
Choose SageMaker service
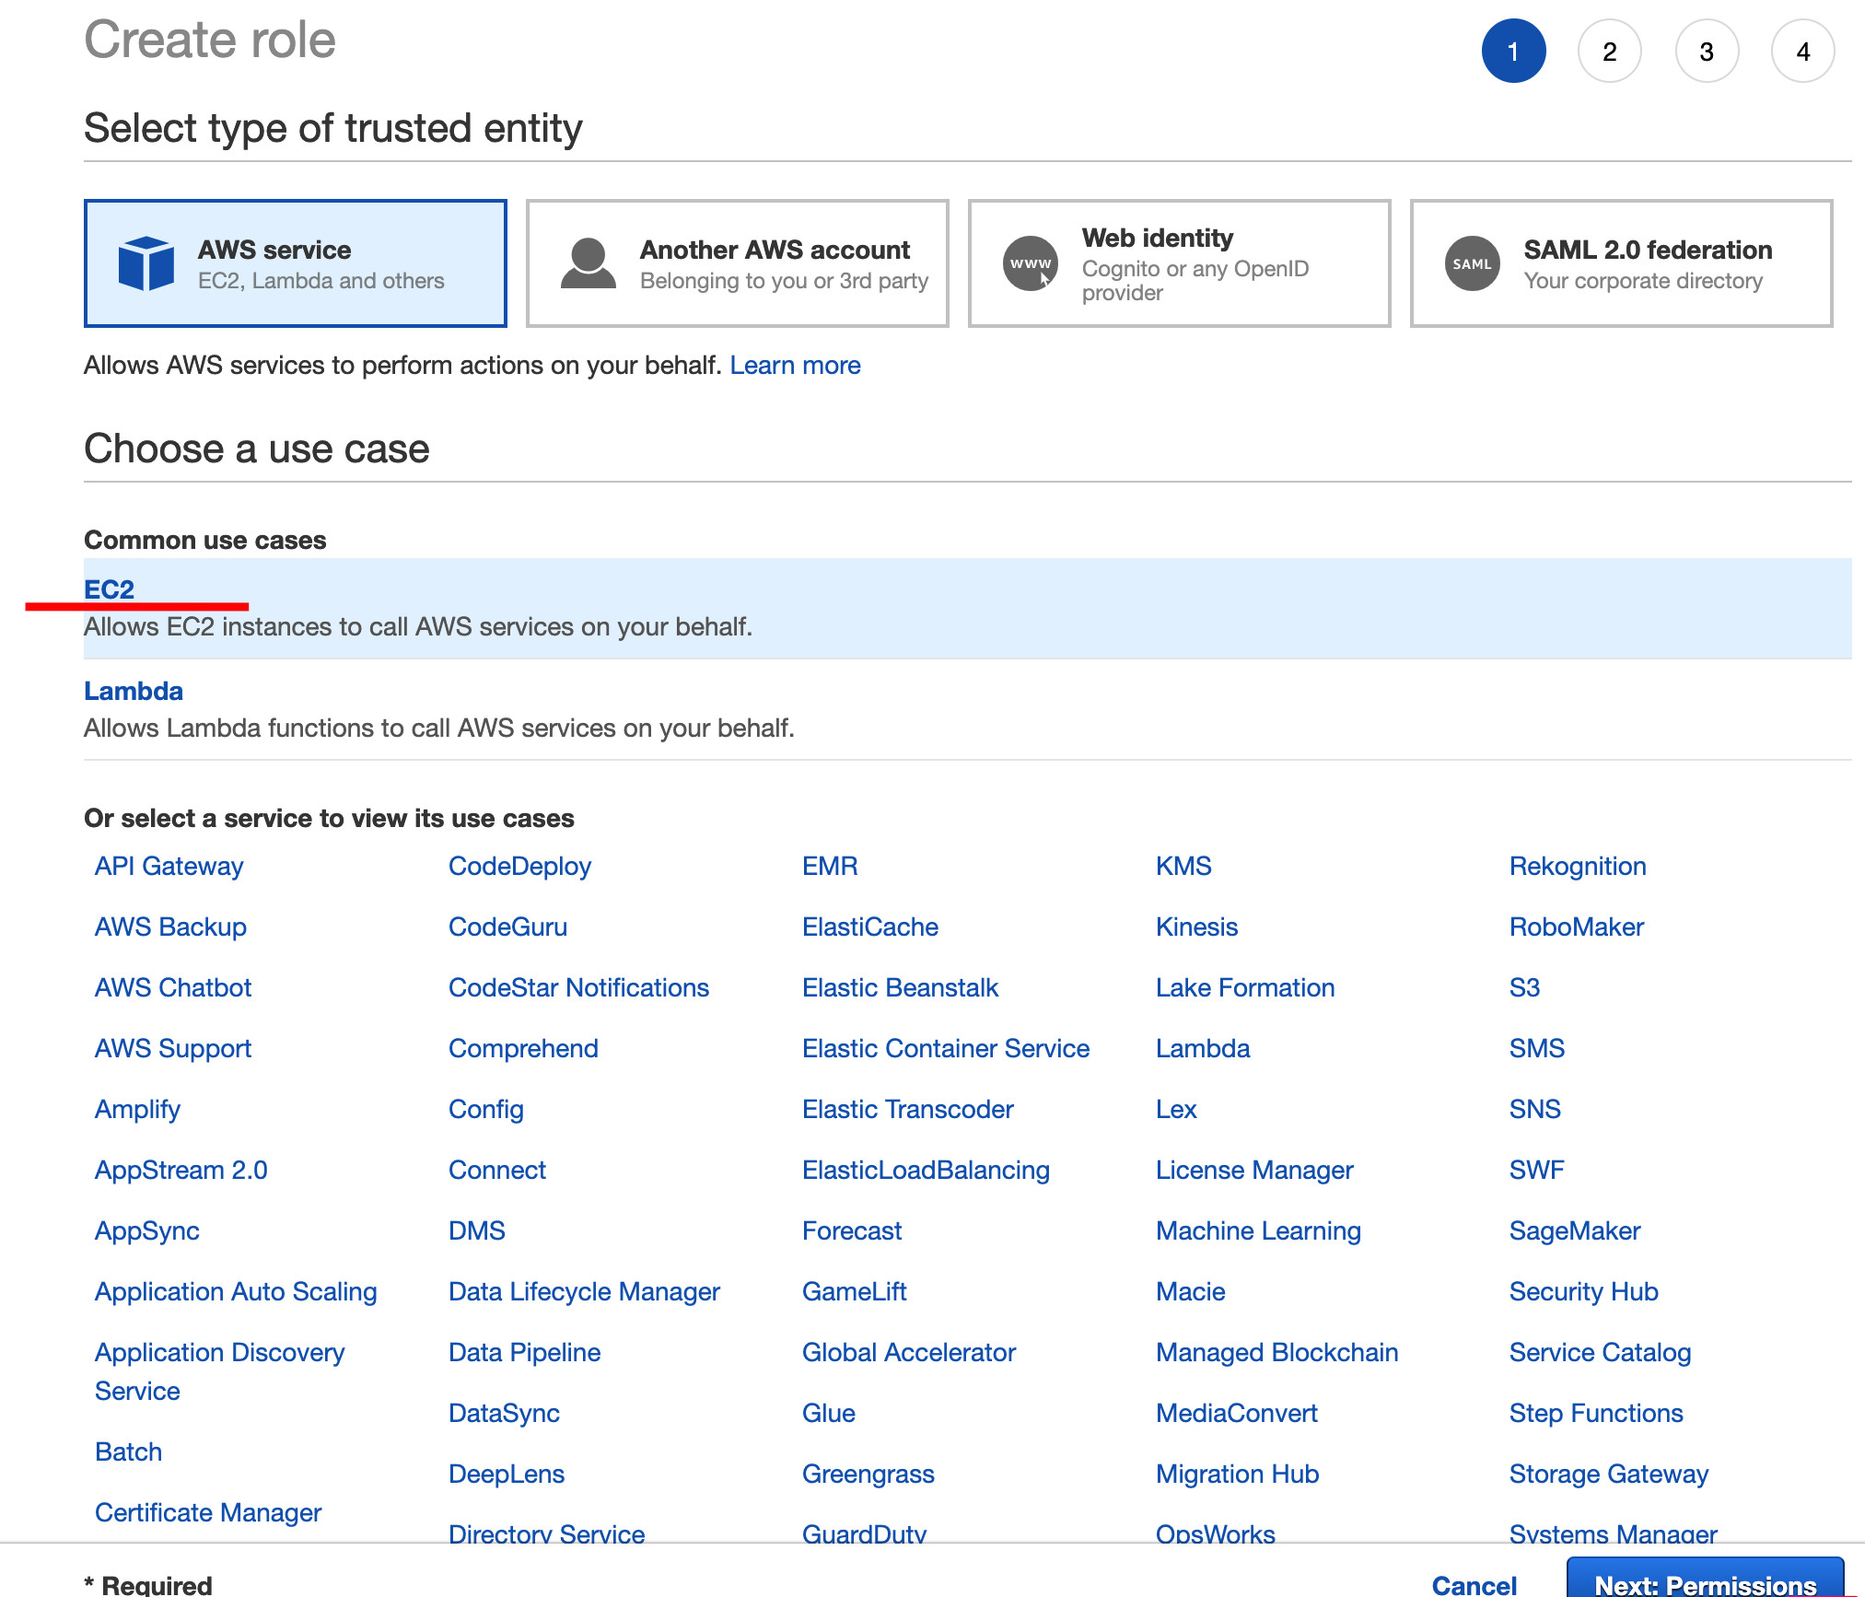[1575, 1231]
